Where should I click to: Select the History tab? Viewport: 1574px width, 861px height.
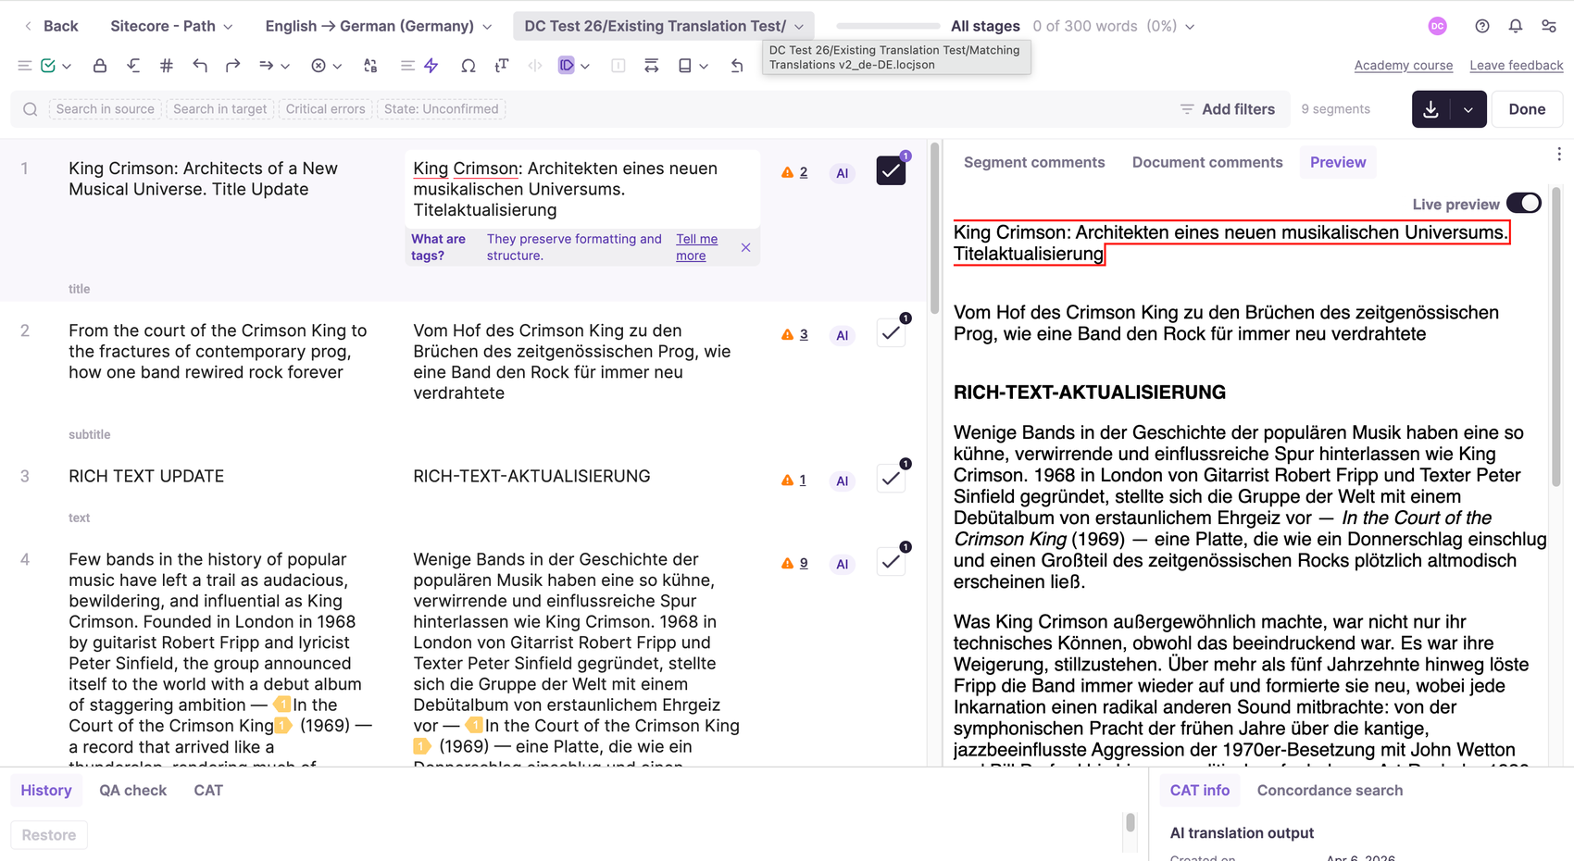[x=46, y=791]
